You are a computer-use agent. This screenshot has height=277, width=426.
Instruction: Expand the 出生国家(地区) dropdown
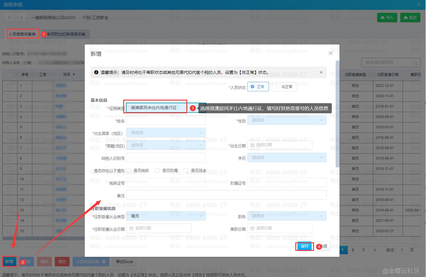(166, 133)
